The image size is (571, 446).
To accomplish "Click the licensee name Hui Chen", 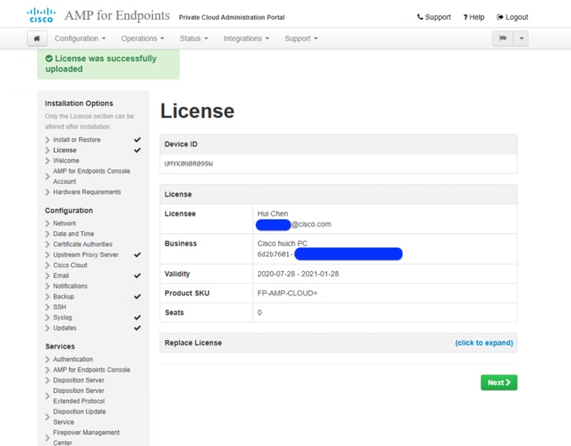I will [272, 214].
